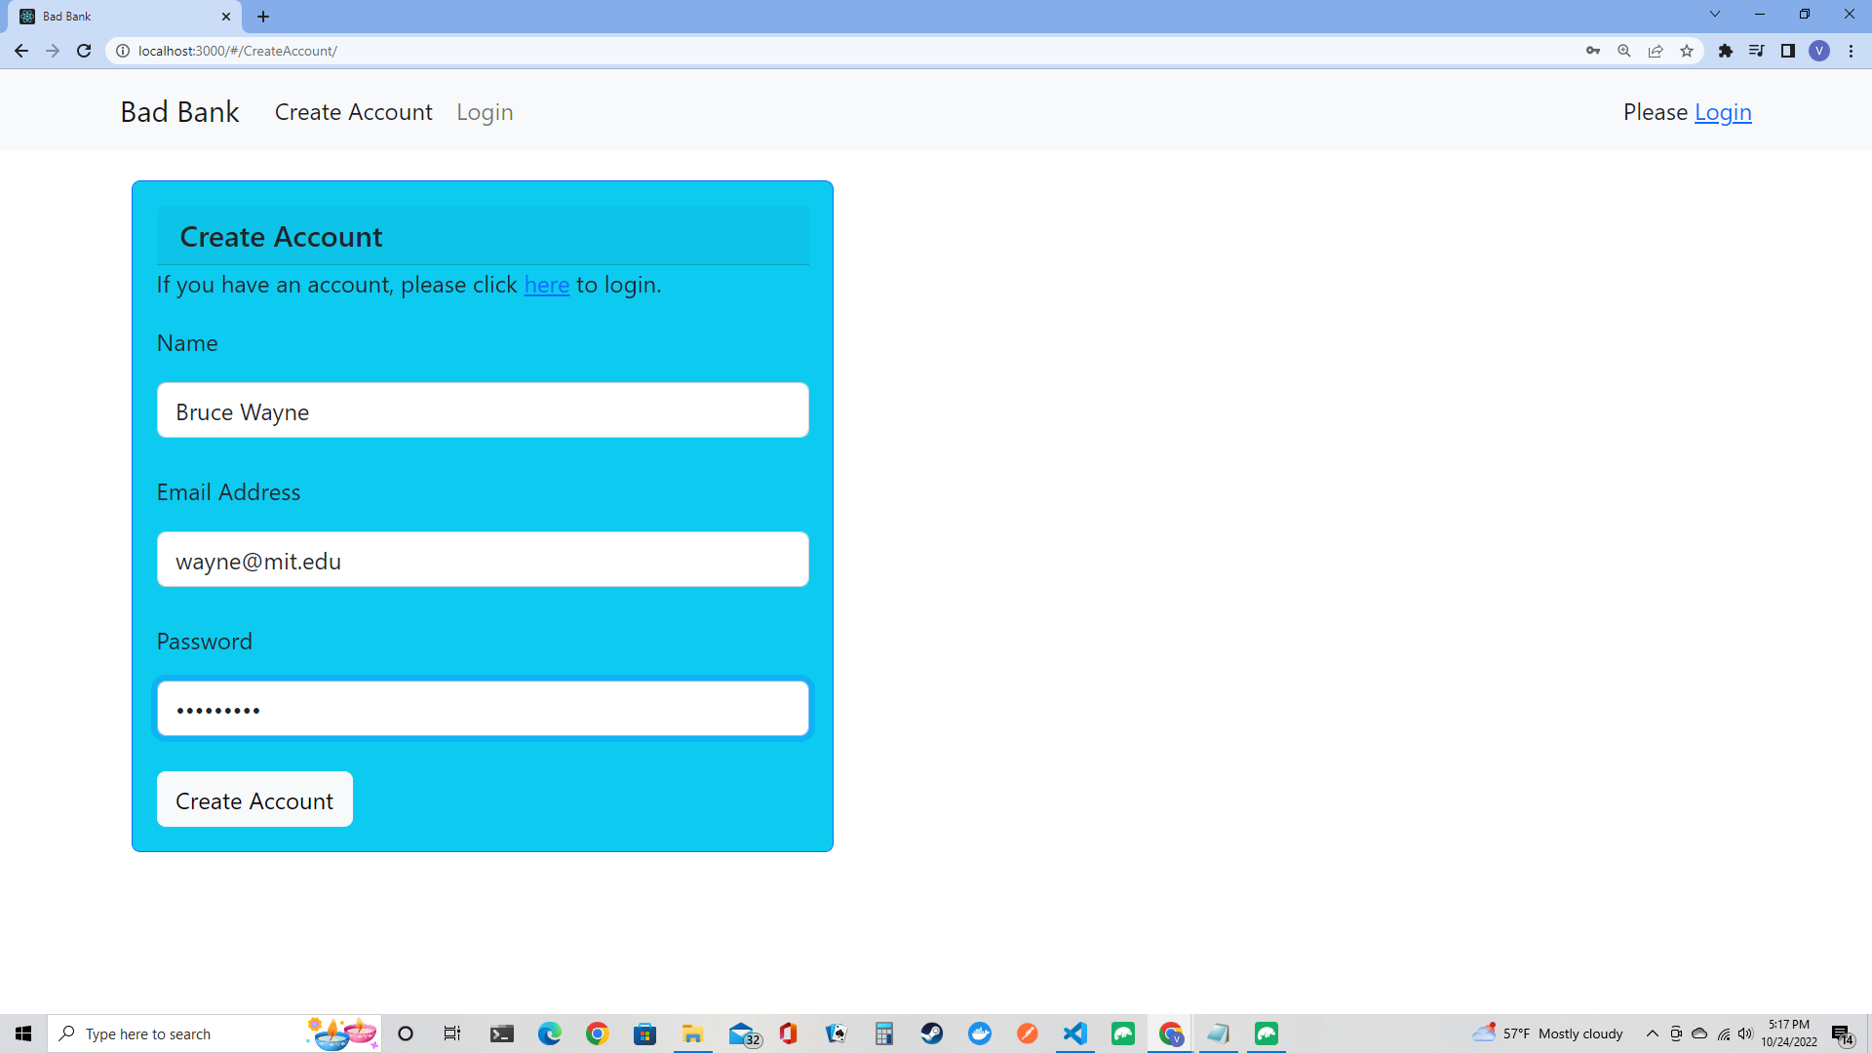Click the Email Address input field
Screen dimensions: 1872x1053
[483, 560]
